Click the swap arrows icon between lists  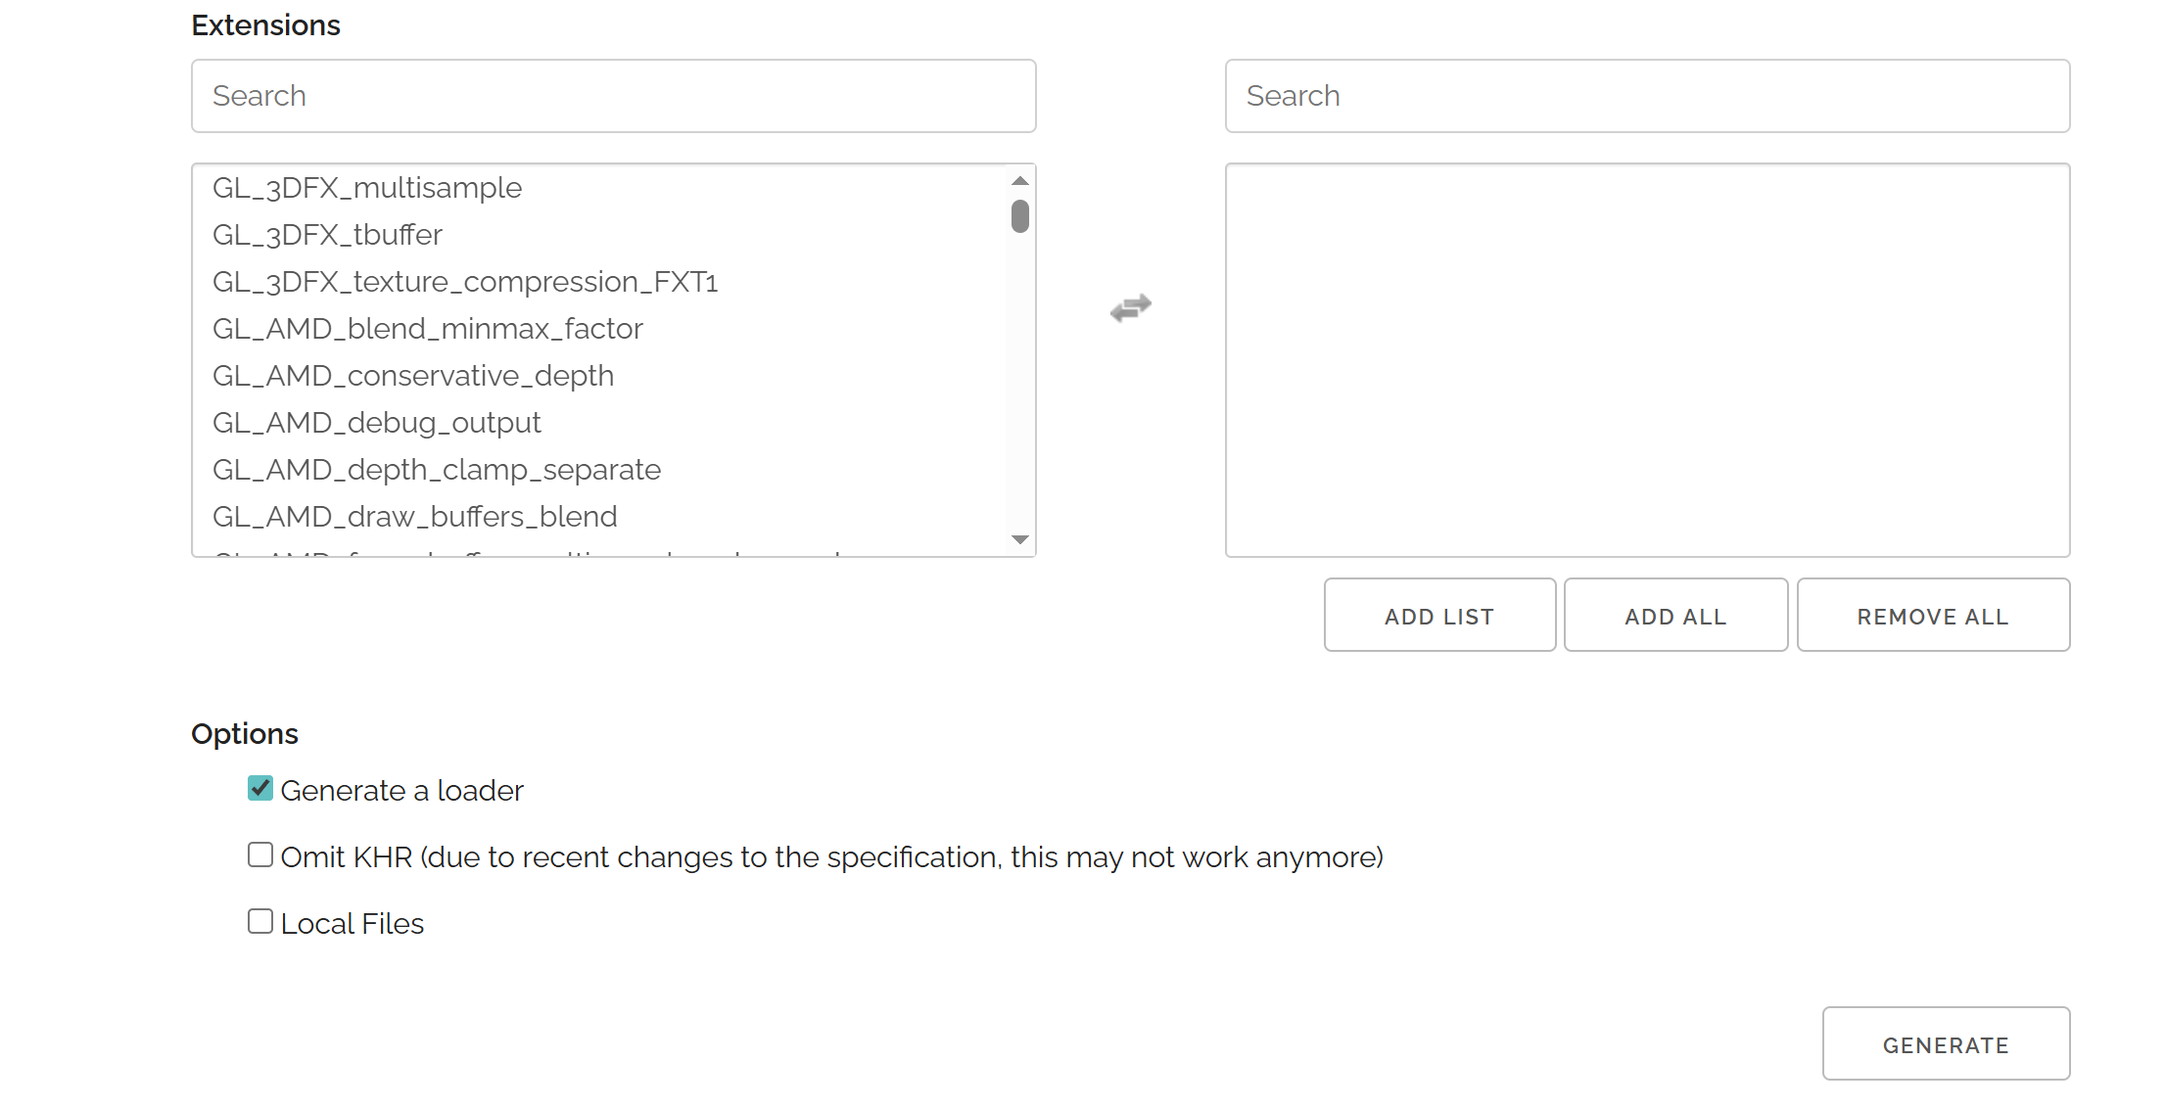(1131, 308)
